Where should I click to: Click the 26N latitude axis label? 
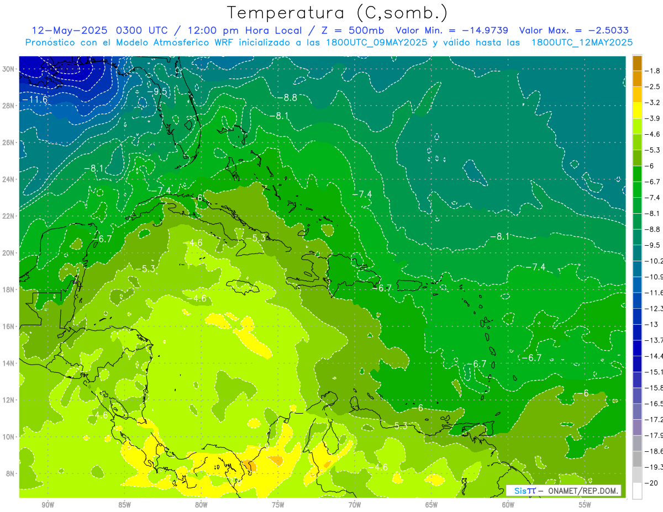click(9, 142)
